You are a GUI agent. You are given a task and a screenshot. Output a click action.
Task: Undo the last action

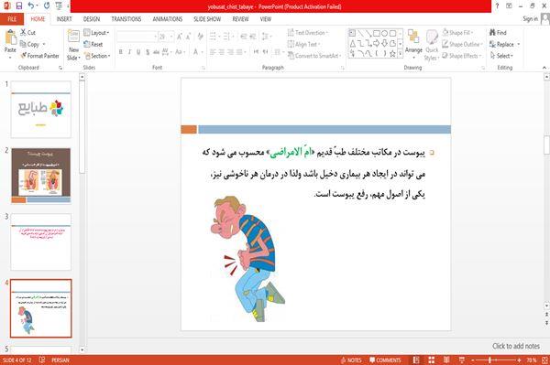(31, 6)
